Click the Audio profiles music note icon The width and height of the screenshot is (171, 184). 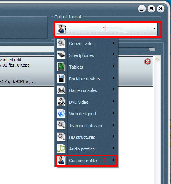click(x=61, y=149)
